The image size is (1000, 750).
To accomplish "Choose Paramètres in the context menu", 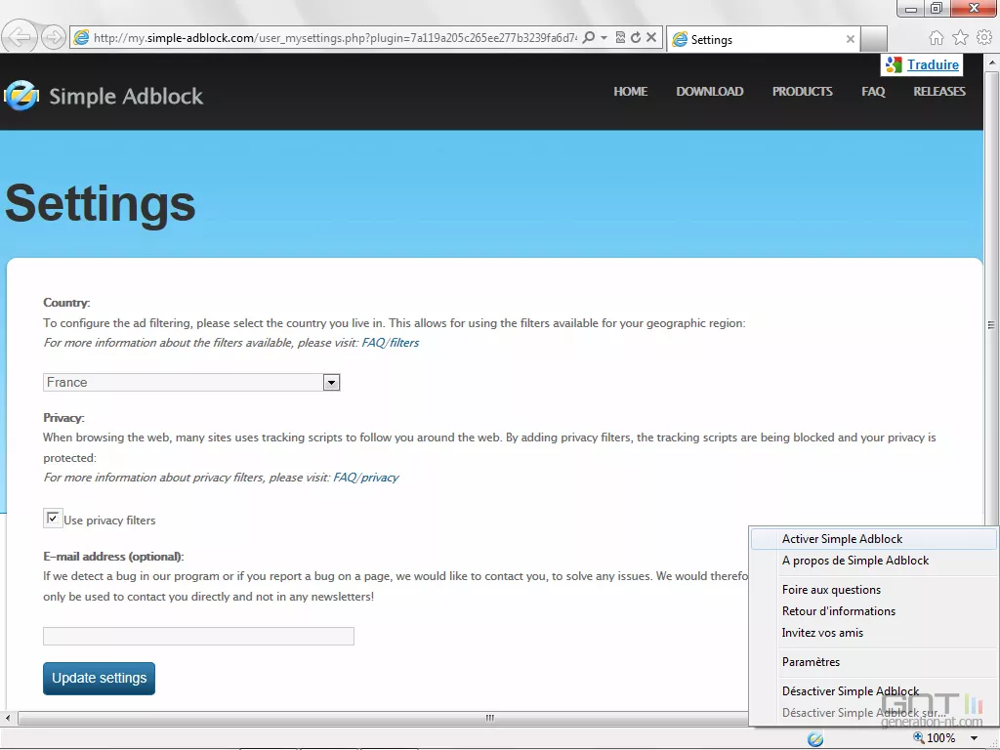I will [x=811, y=662].
